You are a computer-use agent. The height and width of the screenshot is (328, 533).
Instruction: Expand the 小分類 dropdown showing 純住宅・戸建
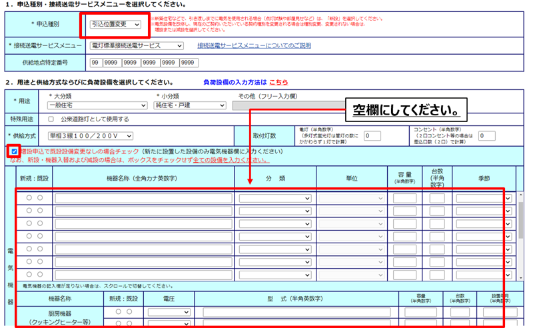coord(190,105)
